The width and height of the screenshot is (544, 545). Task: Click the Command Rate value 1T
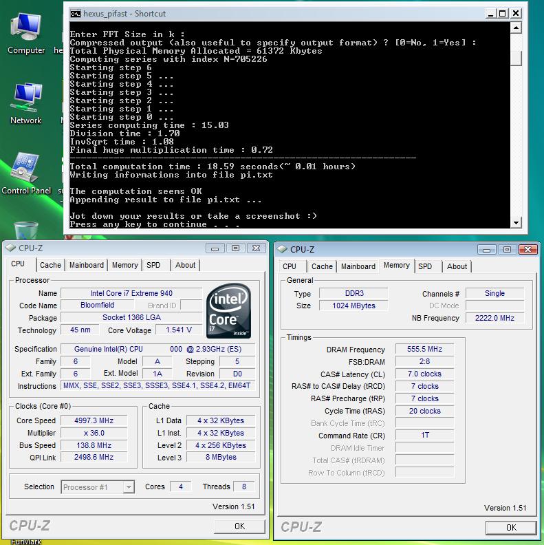[424, 435]
